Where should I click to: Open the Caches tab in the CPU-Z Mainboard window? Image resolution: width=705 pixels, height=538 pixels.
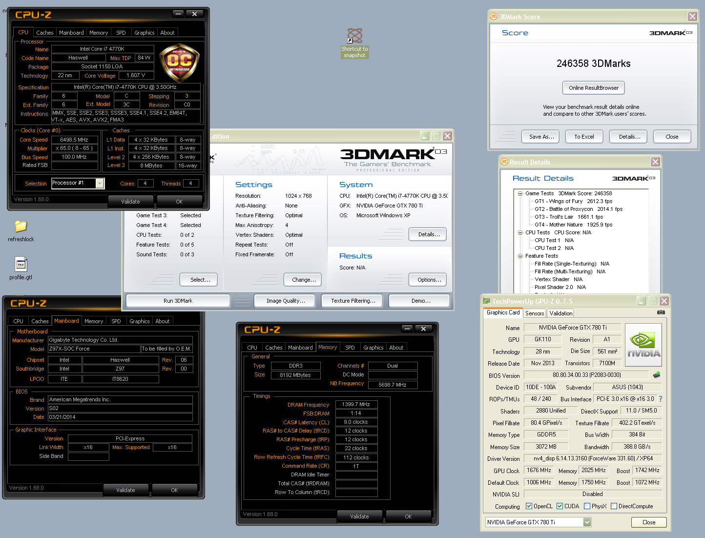click(x=40, y=321)
